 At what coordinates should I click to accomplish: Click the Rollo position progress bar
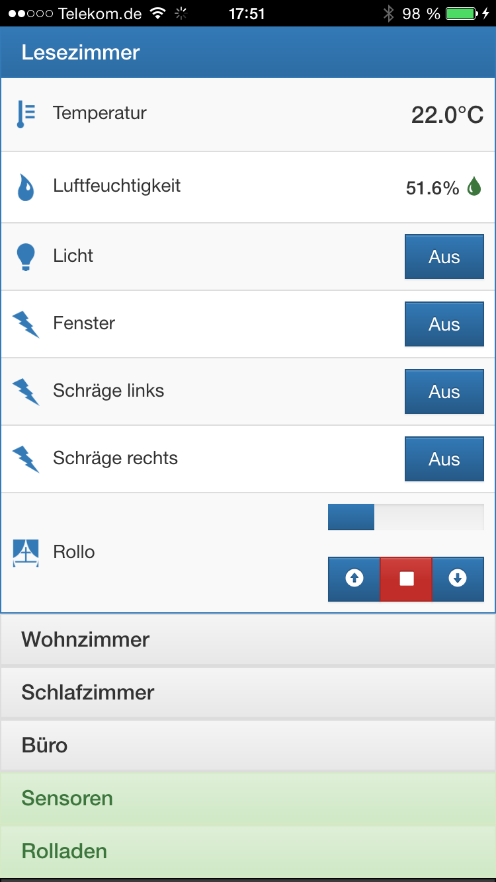[405, 517]
